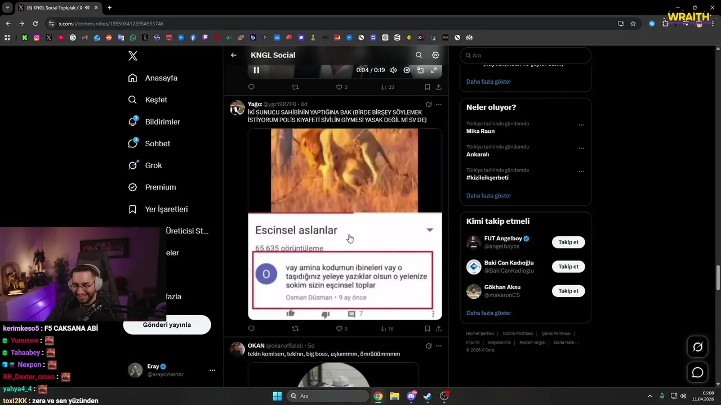The width and height of the screenshot is (721, 405).
Task: Open the floating messages chat button
Action: [697, 372]
